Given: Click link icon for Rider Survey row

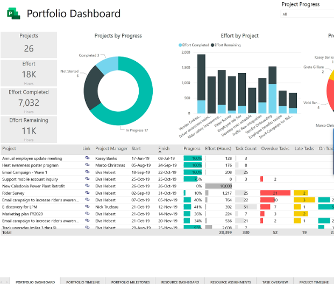Looking at the screenshot, I should (x=87, y=193).
